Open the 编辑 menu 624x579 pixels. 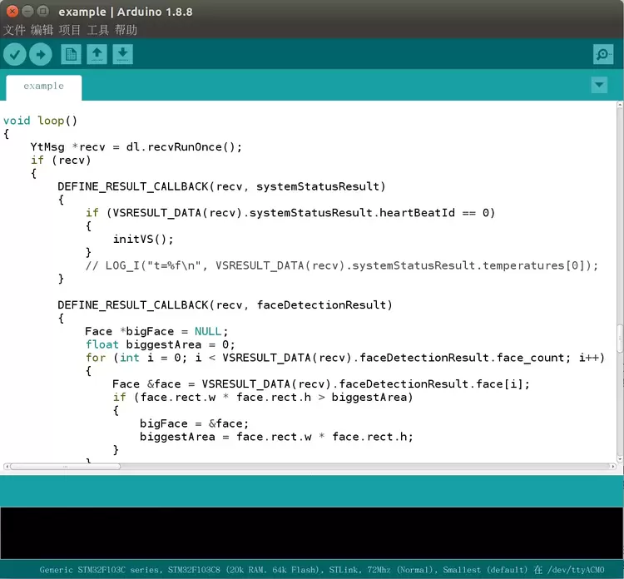42,30
